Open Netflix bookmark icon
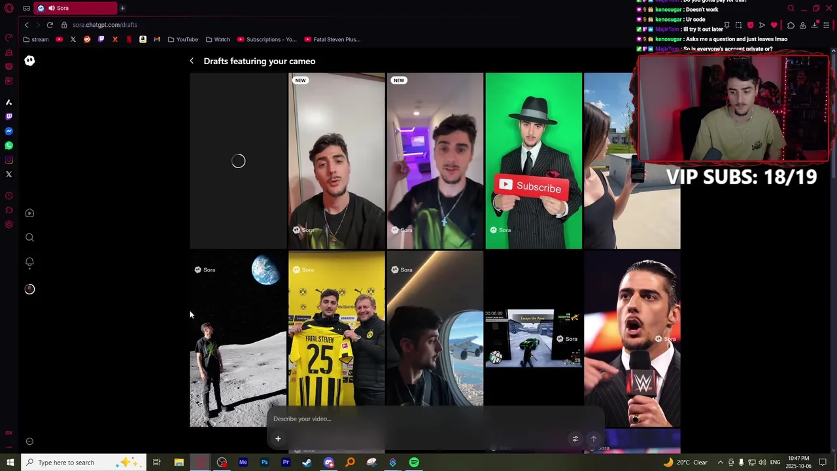The image size is (837, 471). pos(129,39)
